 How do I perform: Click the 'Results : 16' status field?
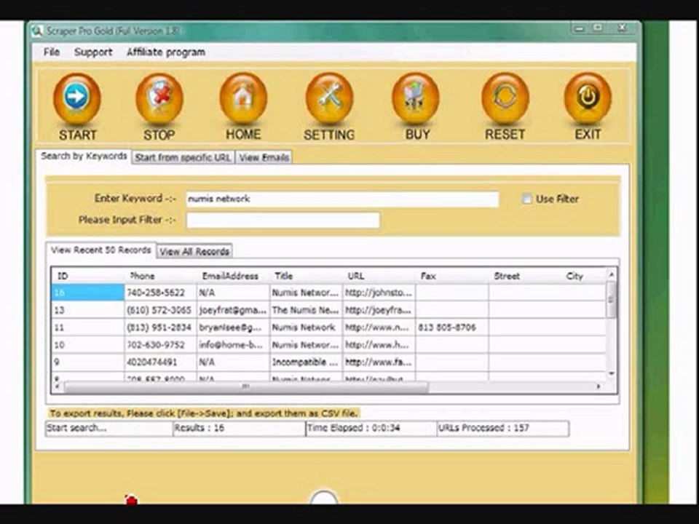pyautogui.click(x=239, y=428)
